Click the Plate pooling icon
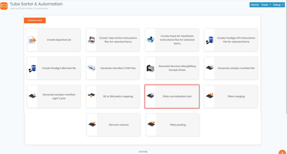This screenshot has width=287, height=154. [x=151, y=124]
